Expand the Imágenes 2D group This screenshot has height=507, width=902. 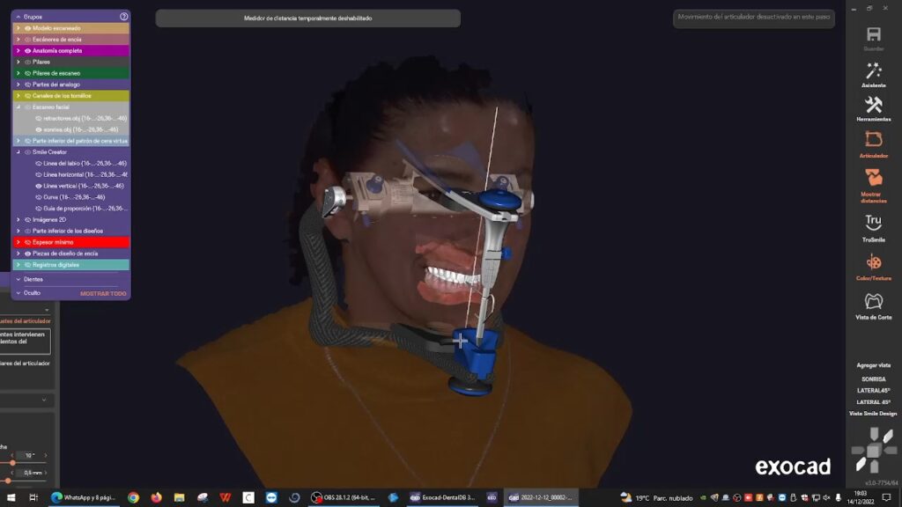pos(18,219)
